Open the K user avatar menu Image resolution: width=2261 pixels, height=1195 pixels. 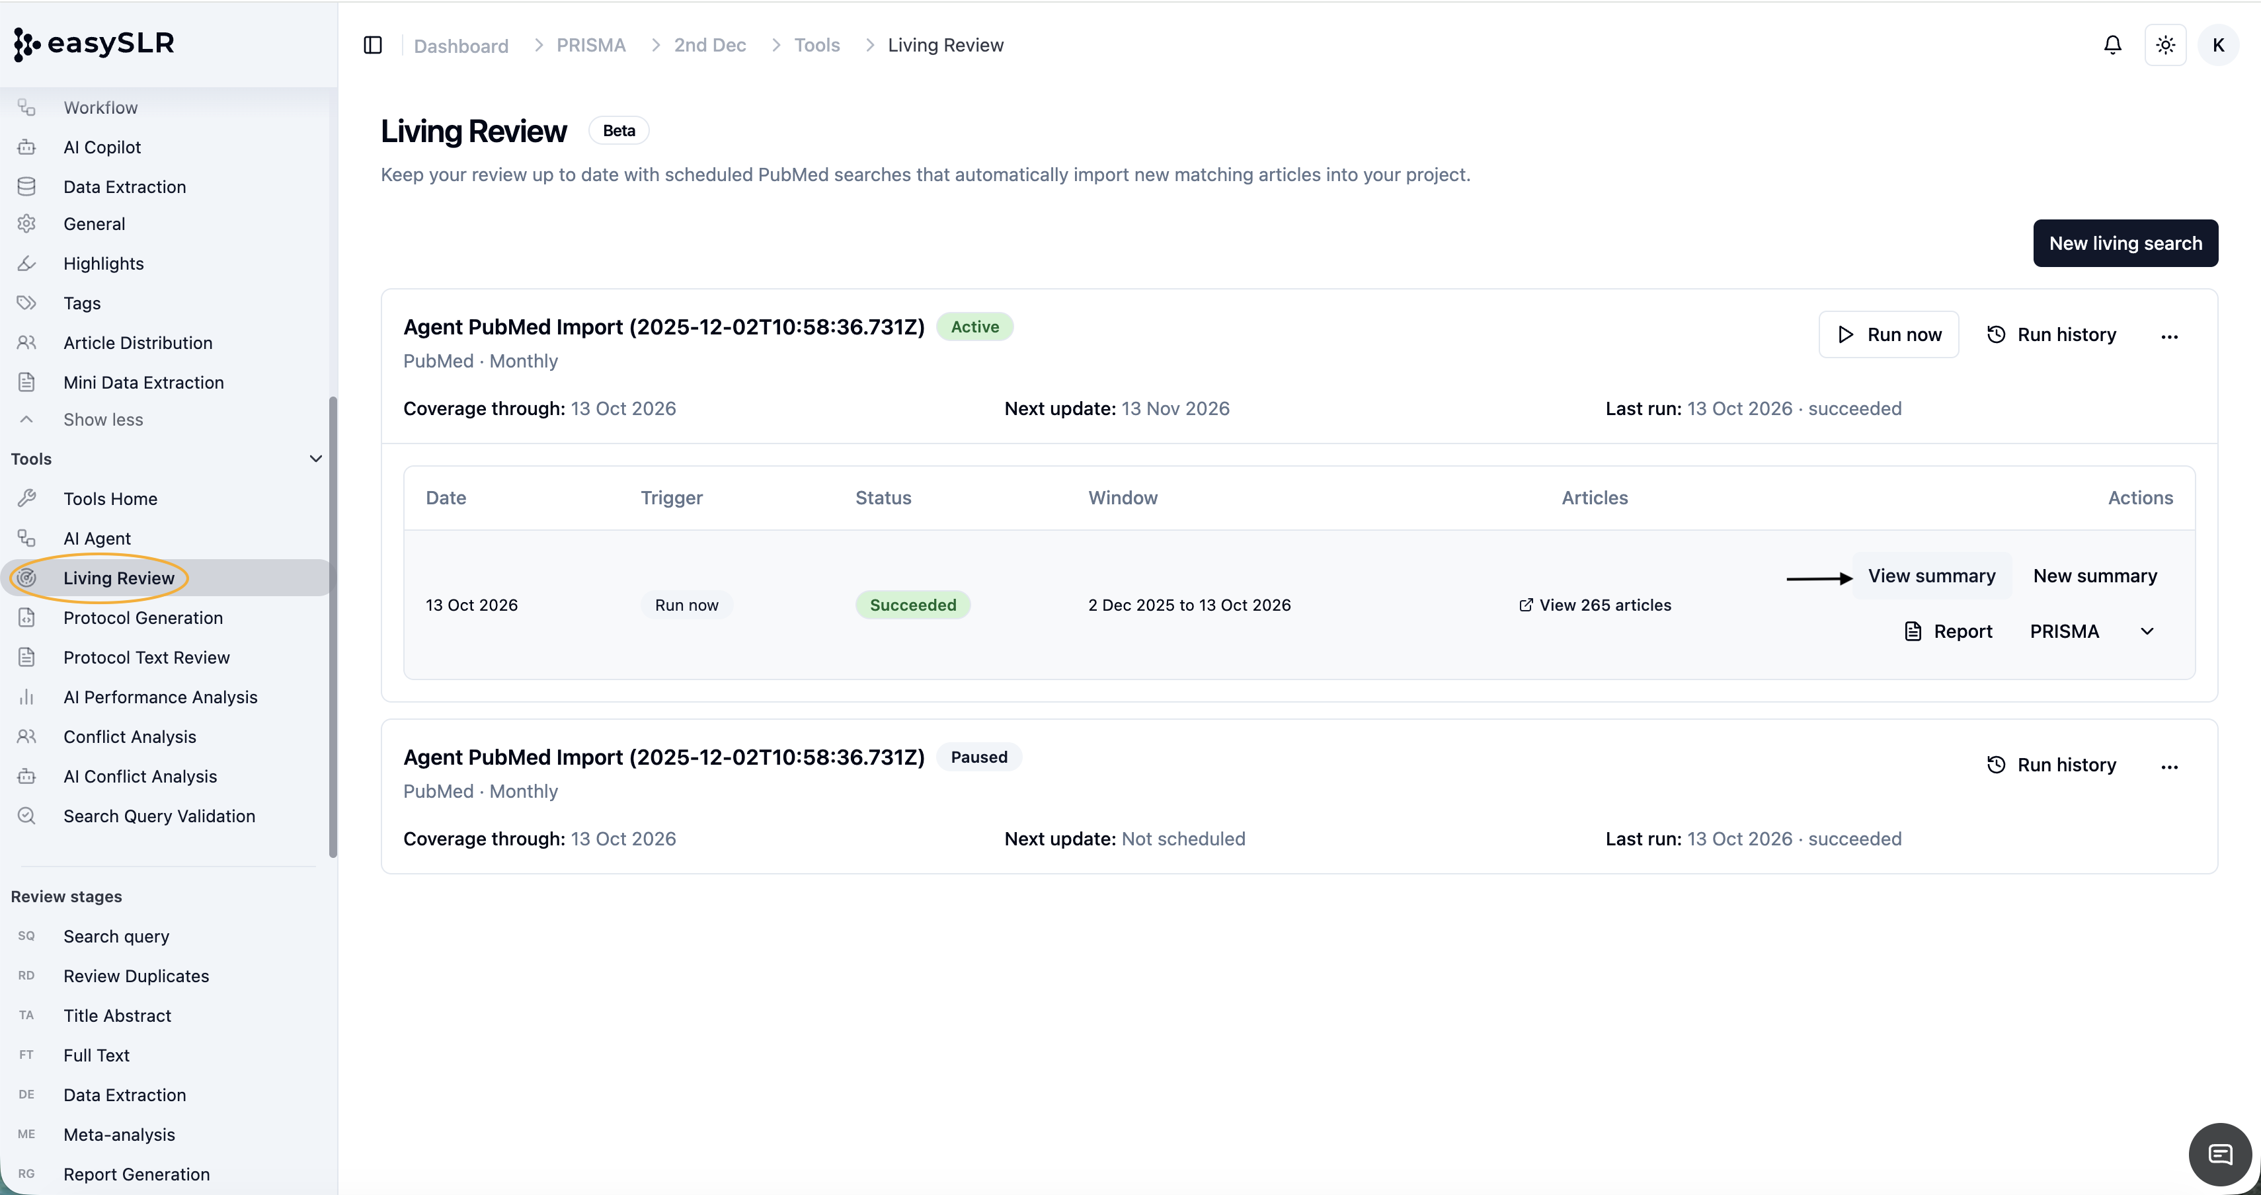[2218, 45]
